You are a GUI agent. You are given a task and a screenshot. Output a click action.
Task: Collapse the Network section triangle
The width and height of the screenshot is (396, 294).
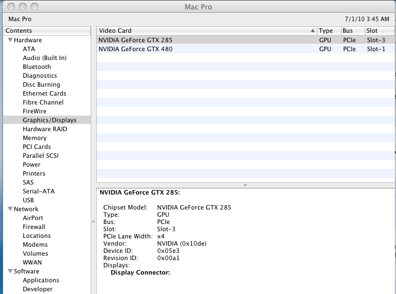(x=10, y=209)
